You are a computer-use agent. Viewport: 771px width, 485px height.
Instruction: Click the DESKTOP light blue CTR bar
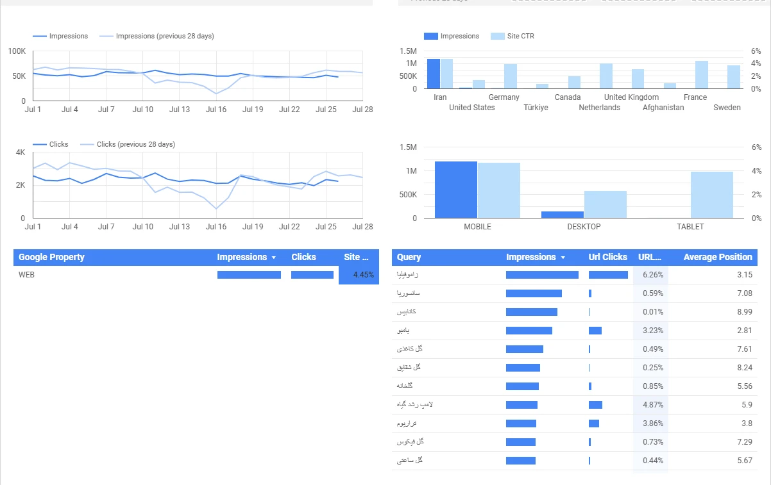(x=606, y=204)
